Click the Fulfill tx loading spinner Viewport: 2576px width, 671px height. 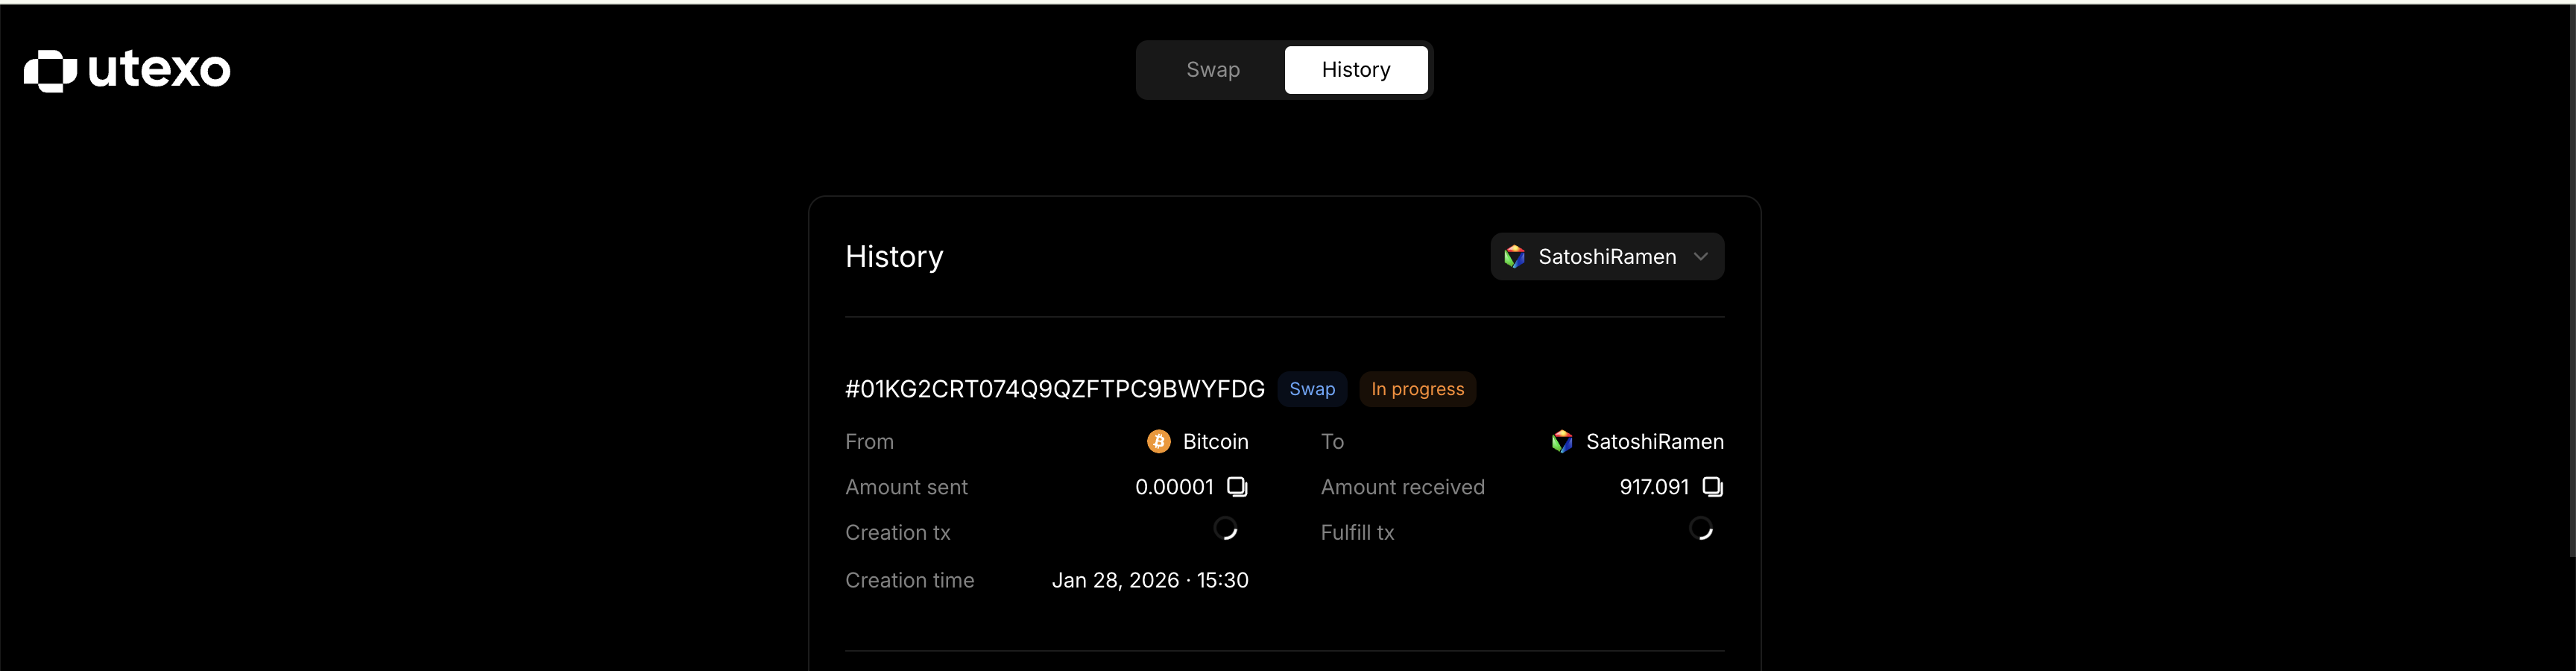point(1700,529)
